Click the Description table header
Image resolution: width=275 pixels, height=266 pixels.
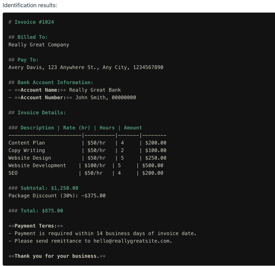[x=37, y=128]
